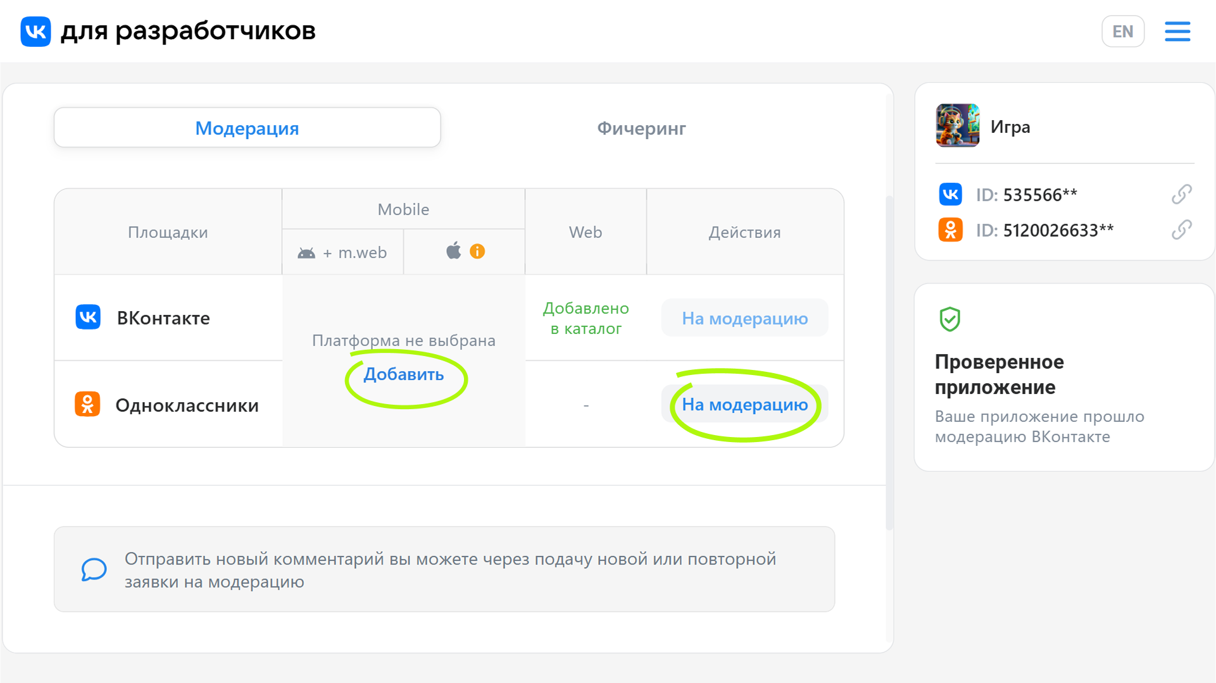Send ВКонтакте row На модерацию

pos(744,318)
